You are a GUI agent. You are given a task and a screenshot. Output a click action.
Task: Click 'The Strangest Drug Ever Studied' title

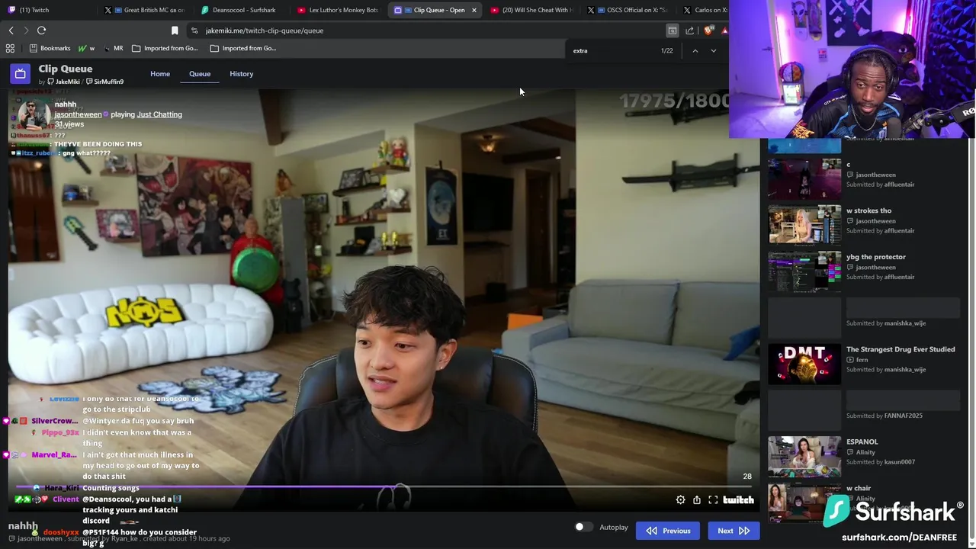901,349
